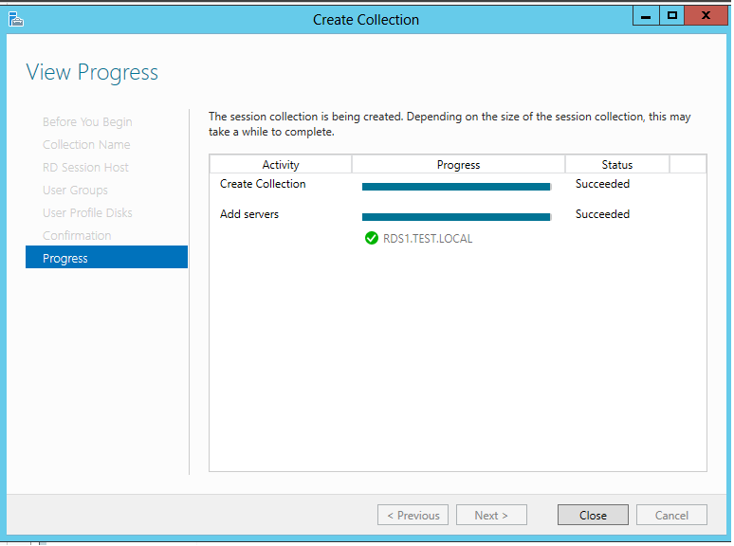The width and height of the screenshot is (734, 546).
Task: Click the Create Collection progress bar
Action: (x=456, y=187)
